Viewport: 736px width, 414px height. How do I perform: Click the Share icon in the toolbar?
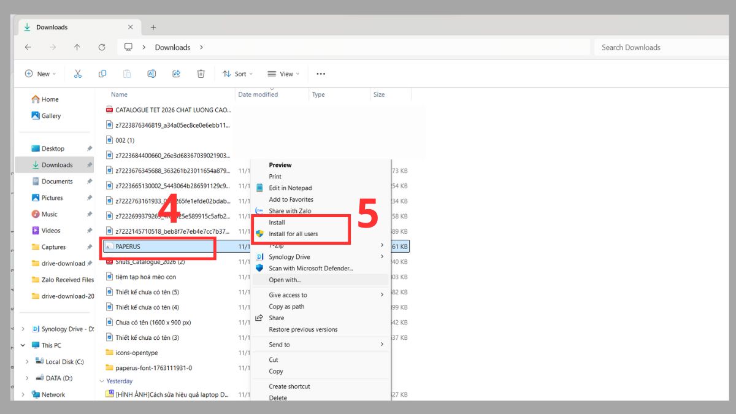tap(177, 73)
